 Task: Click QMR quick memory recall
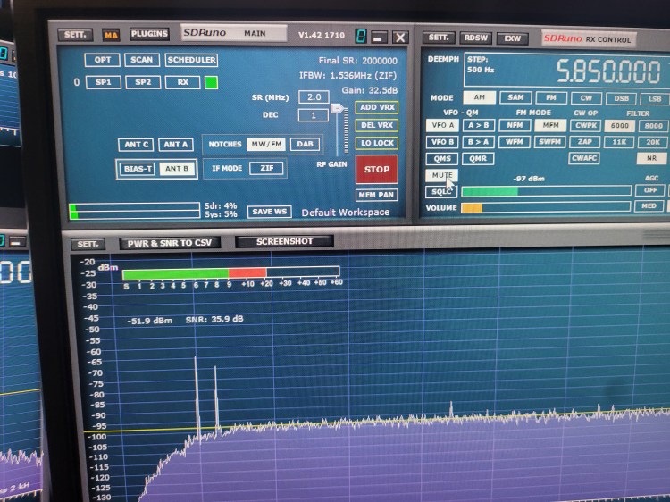coord(478,158)
